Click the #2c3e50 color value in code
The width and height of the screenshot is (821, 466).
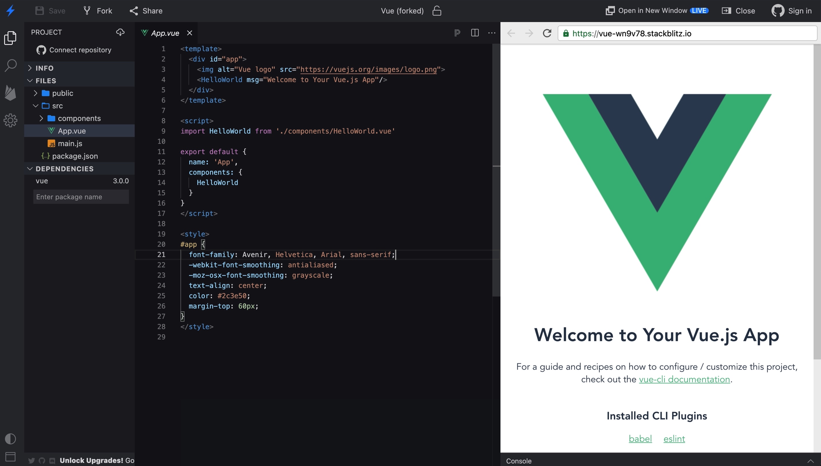click(x=232, y=296)
